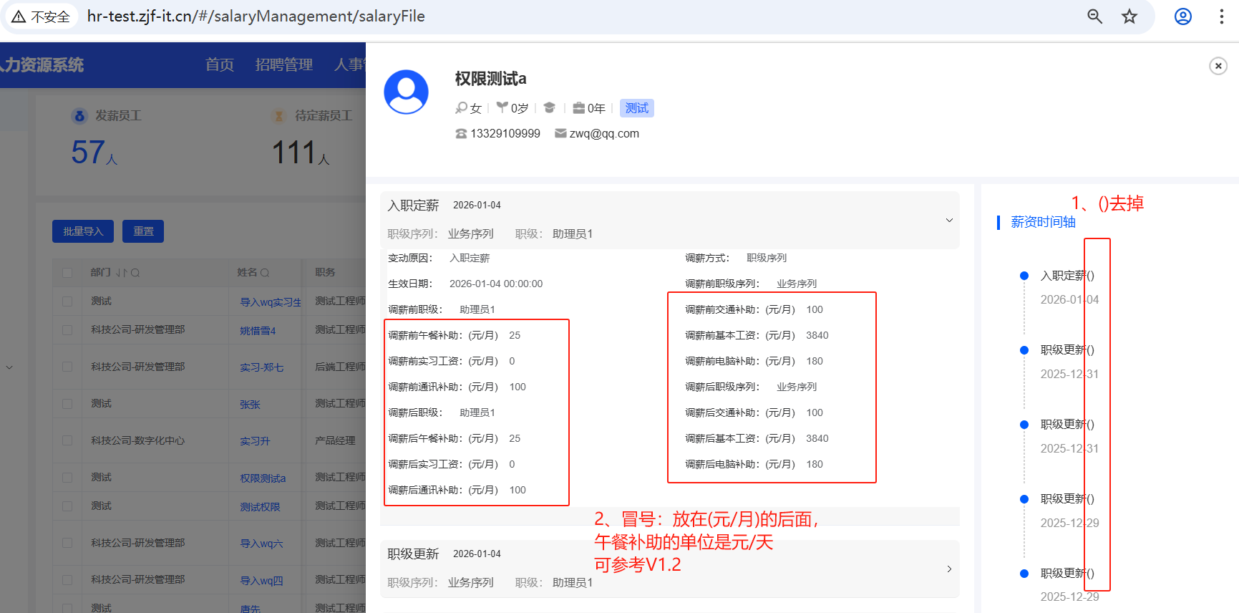Screen dimensions: 1239x613
Task: Open the 招聘管理 menu
Action: pos(283,65)
